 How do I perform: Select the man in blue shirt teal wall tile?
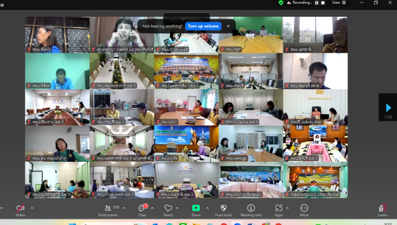click(x=57, y=71)
